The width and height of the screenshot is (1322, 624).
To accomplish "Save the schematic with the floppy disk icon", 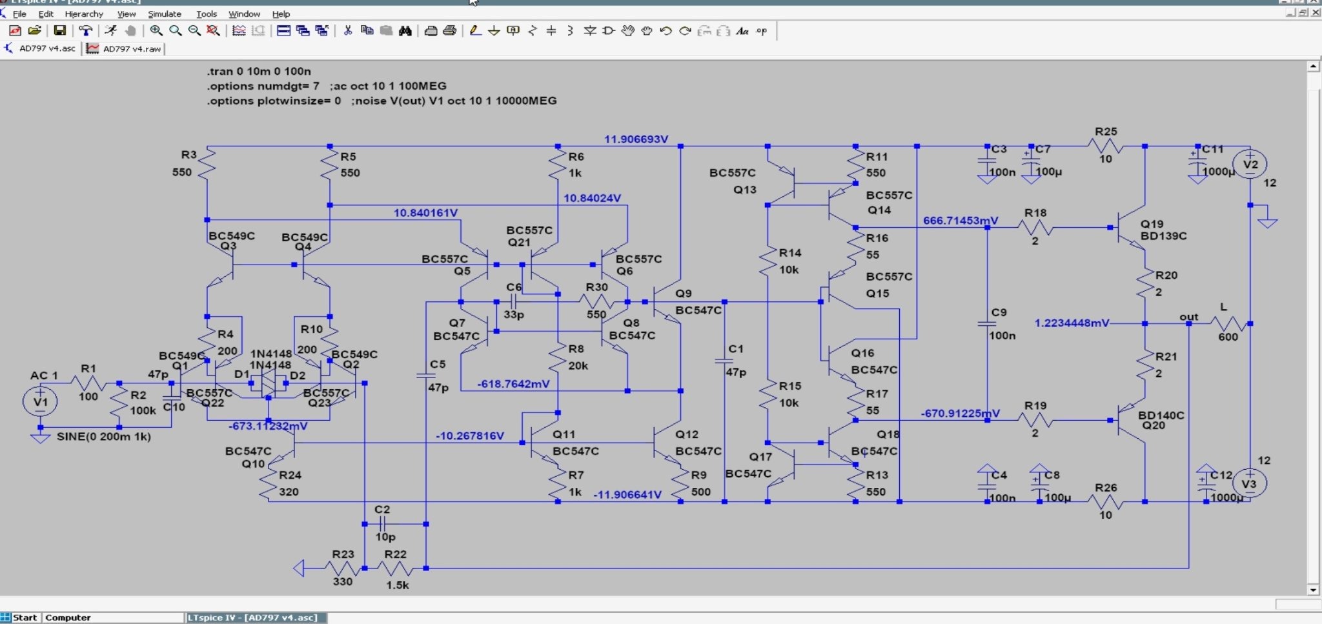I will [x=59, y=30].
